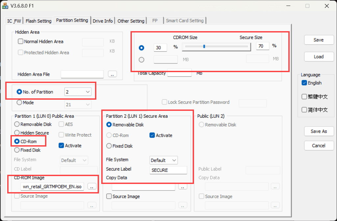Tick the Source Image checkbox under Partition 2

[x=109, y=196]
